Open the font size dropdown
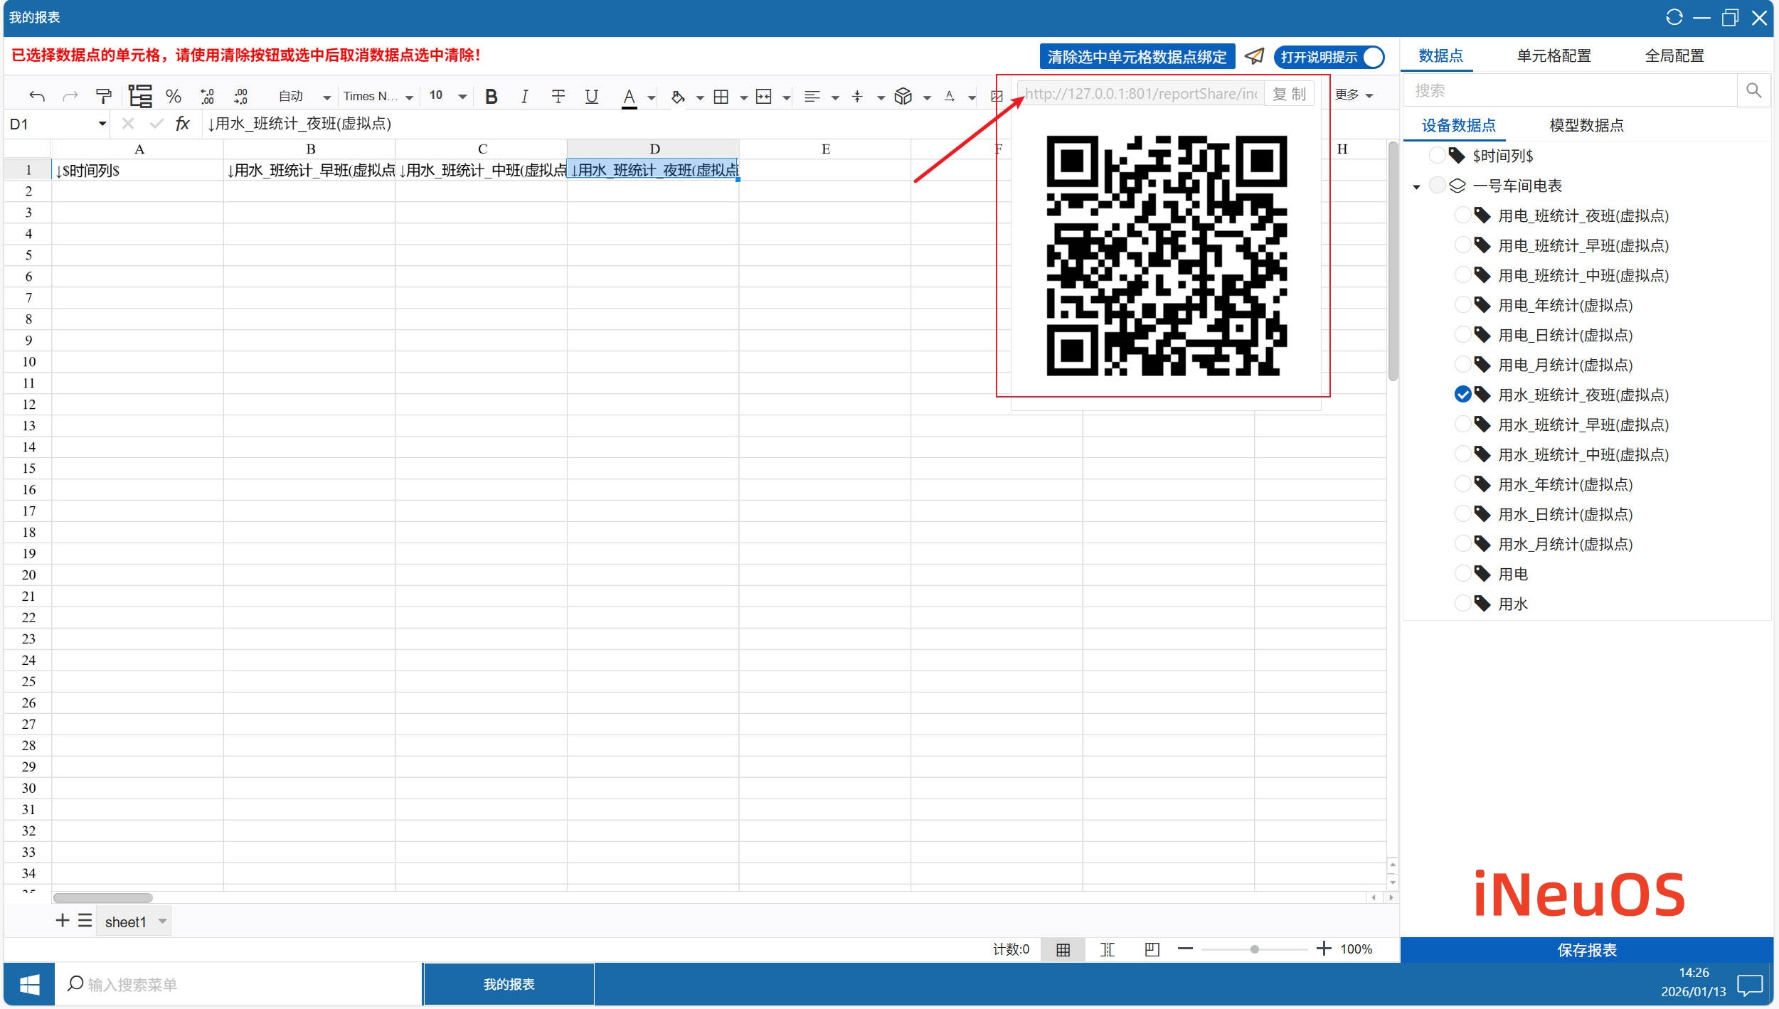Screen dimensions: 1779x1009 tap(462, 96)
